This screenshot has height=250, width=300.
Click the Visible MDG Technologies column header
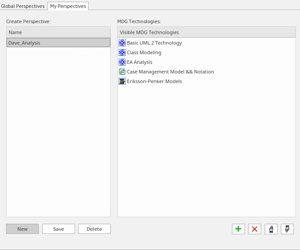207,32
